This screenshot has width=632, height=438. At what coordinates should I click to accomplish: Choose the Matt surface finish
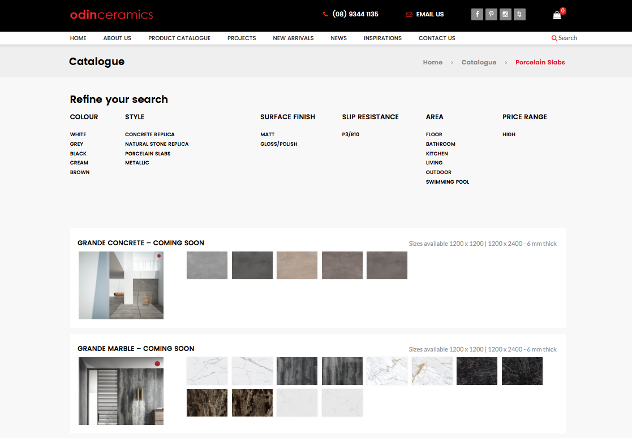point(267,135)
